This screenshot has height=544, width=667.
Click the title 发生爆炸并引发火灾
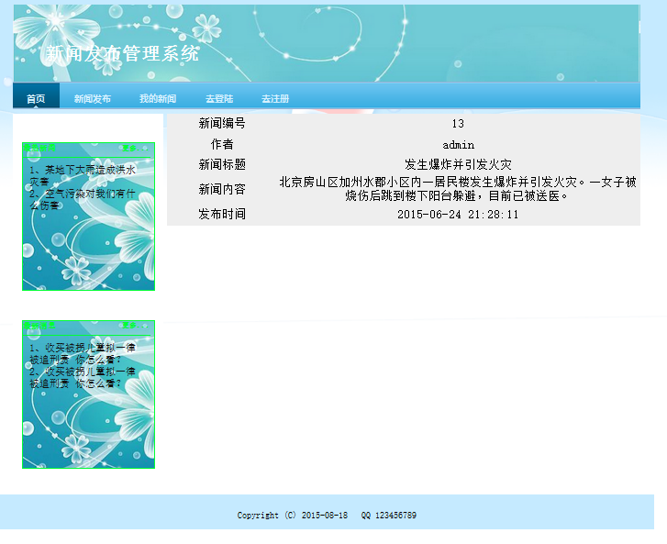tap(458, 164)
